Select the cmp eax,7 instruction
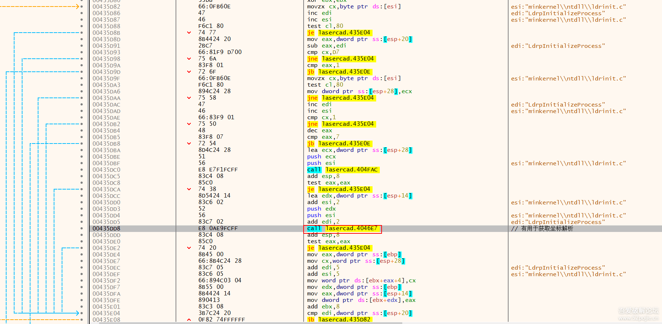The height and width of the screenshot is (324, 662). (x=323, y=137)
